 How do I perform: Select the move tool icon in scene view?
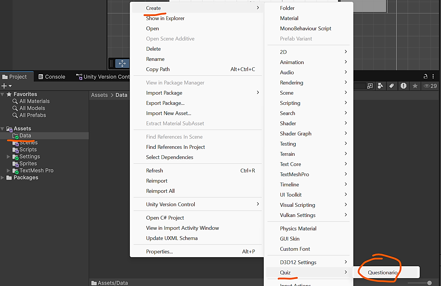[122, 63]
